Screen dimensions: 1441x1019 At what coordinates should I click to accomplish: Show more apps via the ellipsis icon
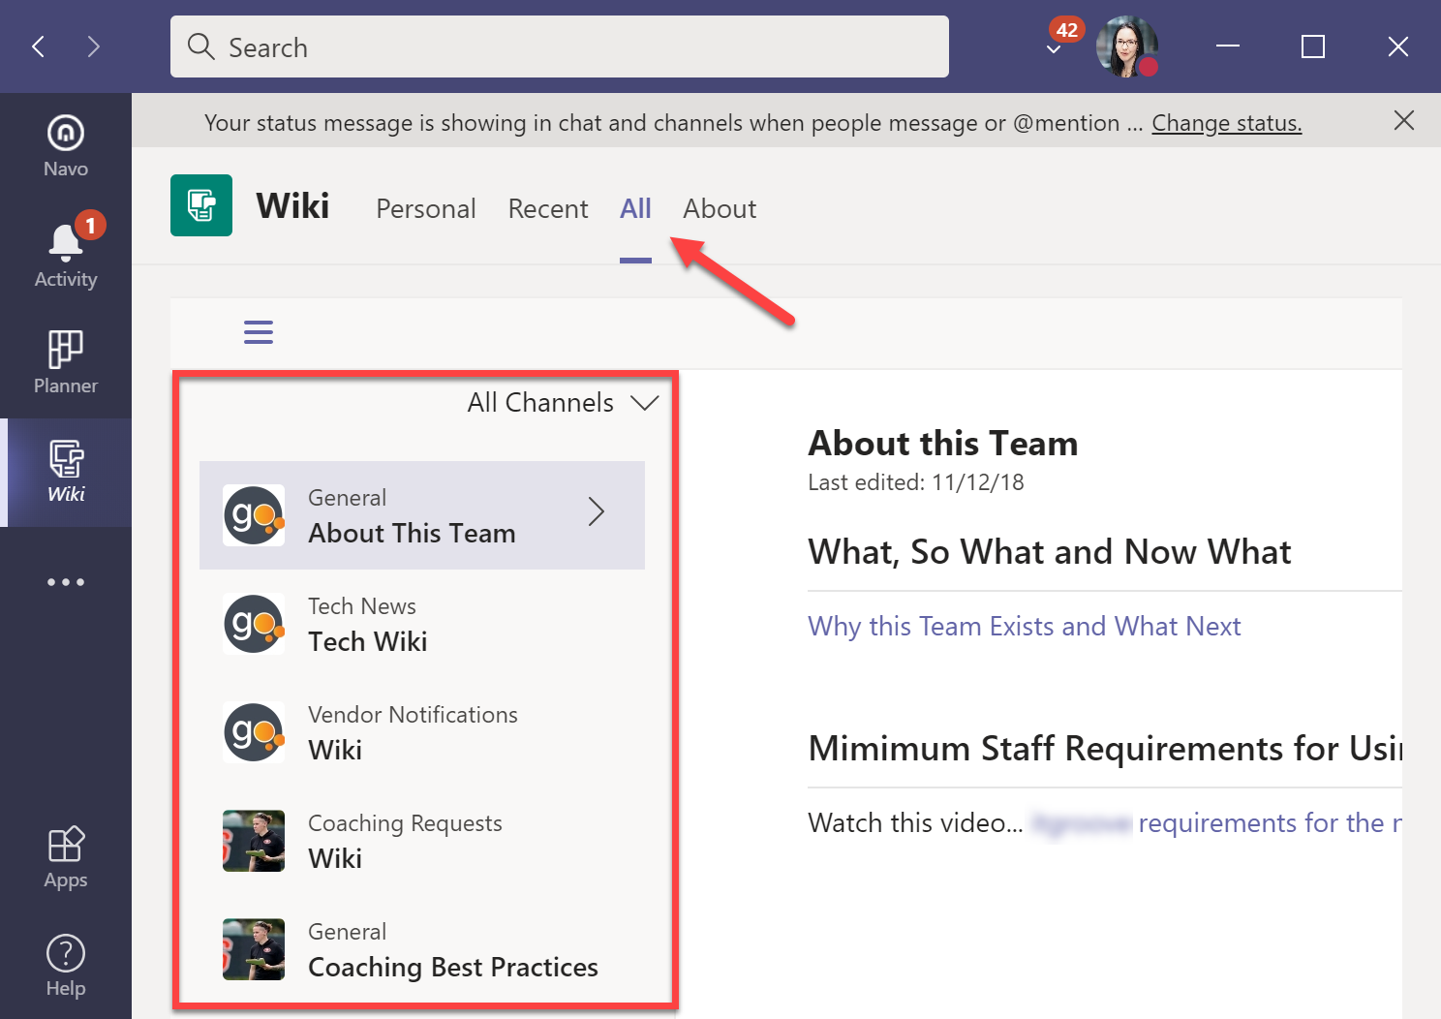(65, 581)
